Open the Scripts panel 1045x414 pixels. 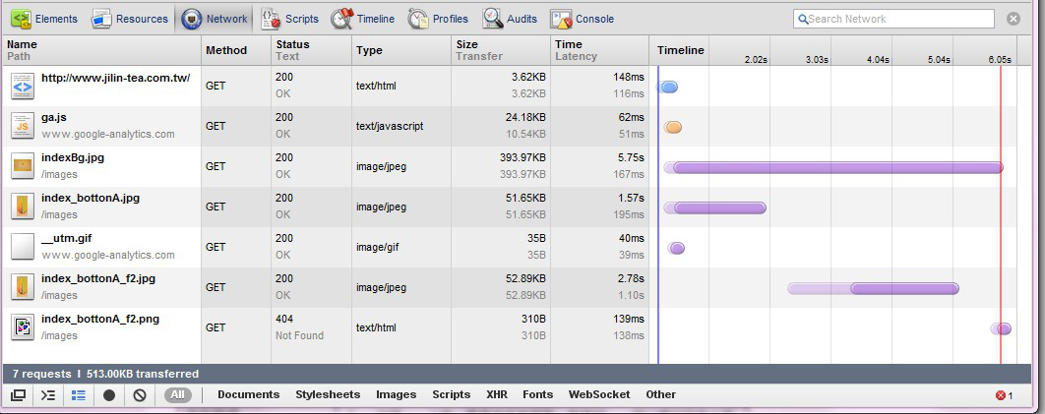[290, 19]
